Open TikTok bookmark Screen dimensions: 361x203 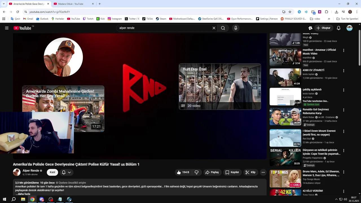tap(148, 19)
